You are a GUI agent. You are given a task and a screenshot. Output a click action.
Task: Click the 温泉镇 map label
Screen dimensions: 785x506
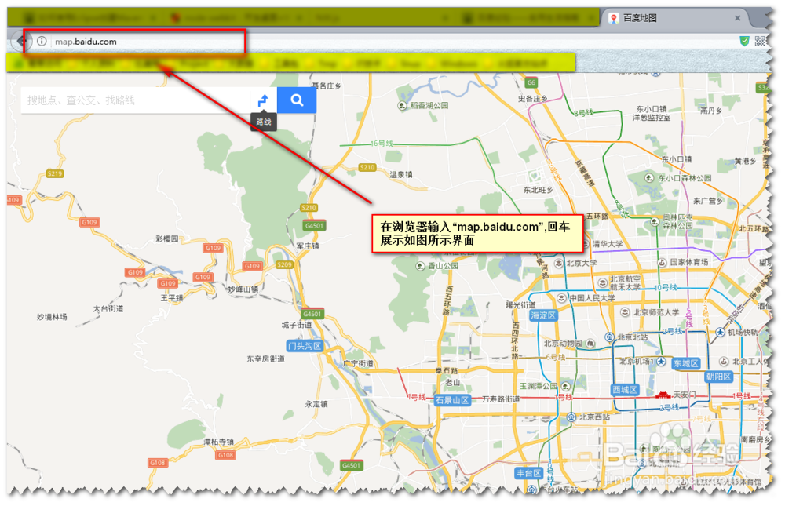point(401,174)
